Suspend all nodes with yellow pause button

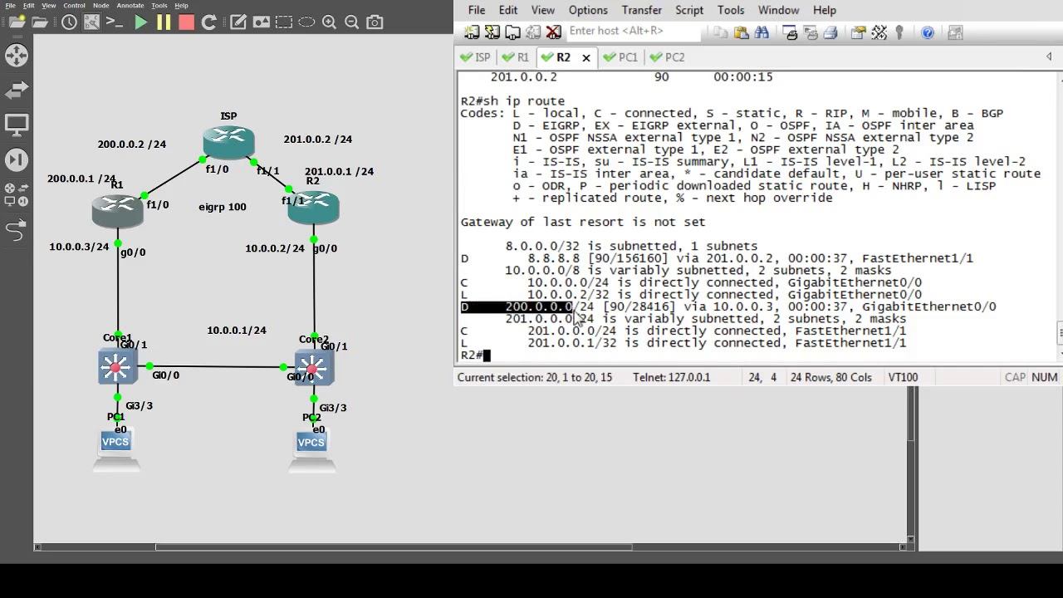[x=164, y=22]
